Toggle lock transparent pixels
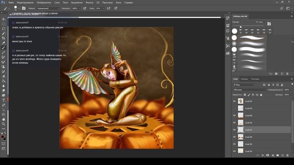This screenshot has height=165, width=294. pos(245,95)
